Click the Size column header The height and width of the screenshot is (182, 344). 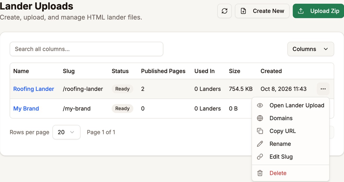pos(234,71)
